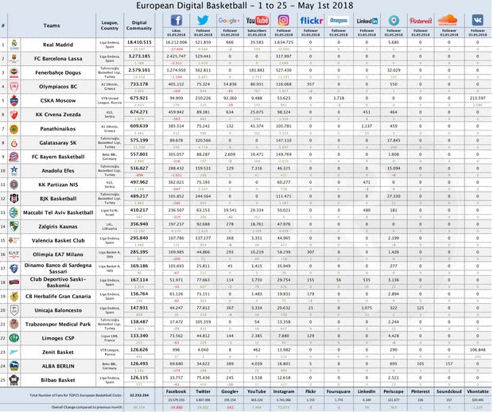Click the Panathinaikos logo
Viewport: 493px width, 412px height.
(x=14, y=129)
